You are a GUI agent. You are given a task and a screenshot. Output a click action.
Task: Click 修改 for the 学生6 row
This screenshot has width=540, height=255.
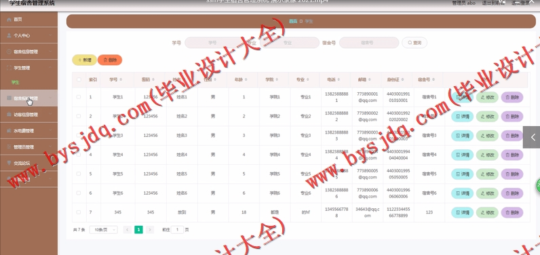click(487, 193)
